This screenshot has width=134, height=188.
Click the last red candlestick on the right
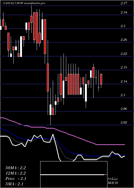101,79
